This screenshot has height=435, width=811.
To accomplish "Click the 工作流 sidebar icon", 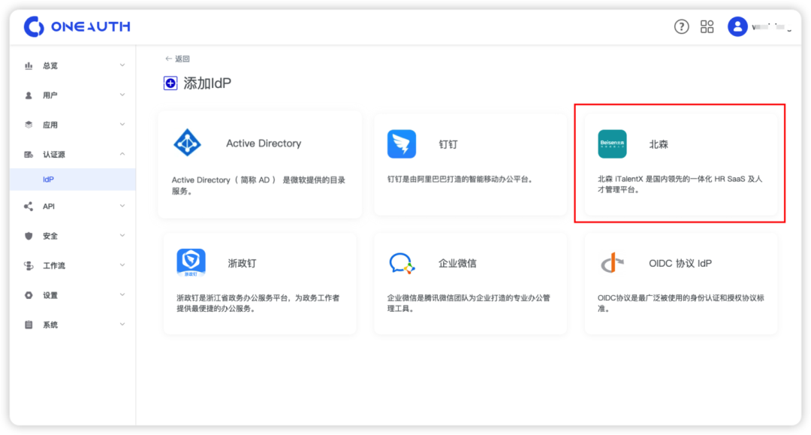I will (29, 265).
